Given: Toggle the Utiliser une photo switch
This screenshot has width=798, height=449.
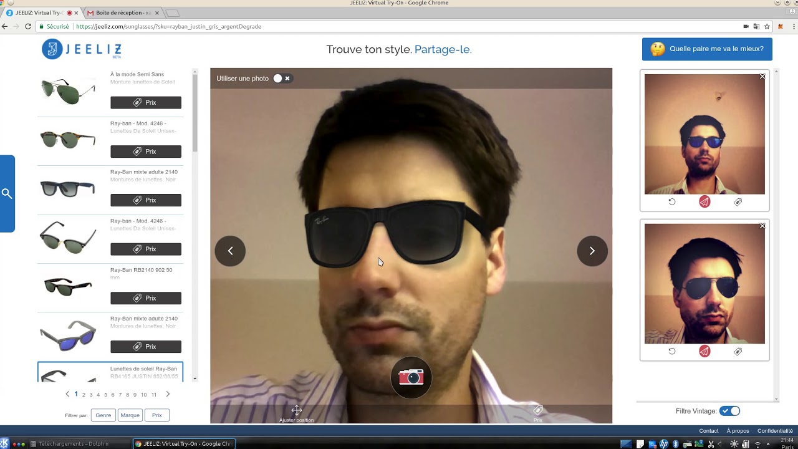Looking at the screenshot, I should click(282, 79).
